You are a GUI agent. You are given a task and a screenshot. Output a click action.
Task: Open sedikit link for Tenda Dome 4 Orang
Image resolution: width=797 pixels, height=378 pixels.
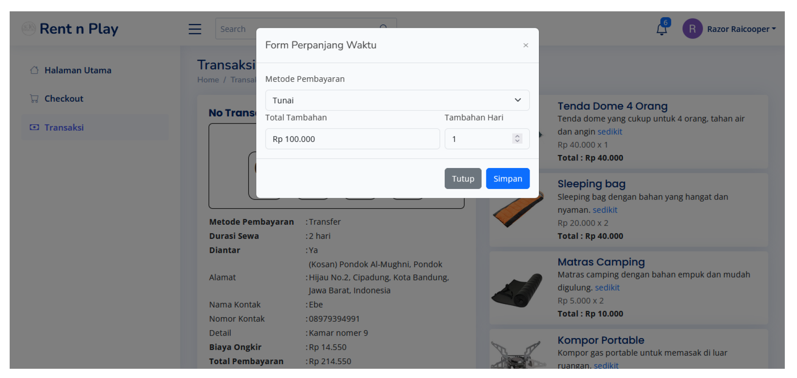click(x=610, y=131)
